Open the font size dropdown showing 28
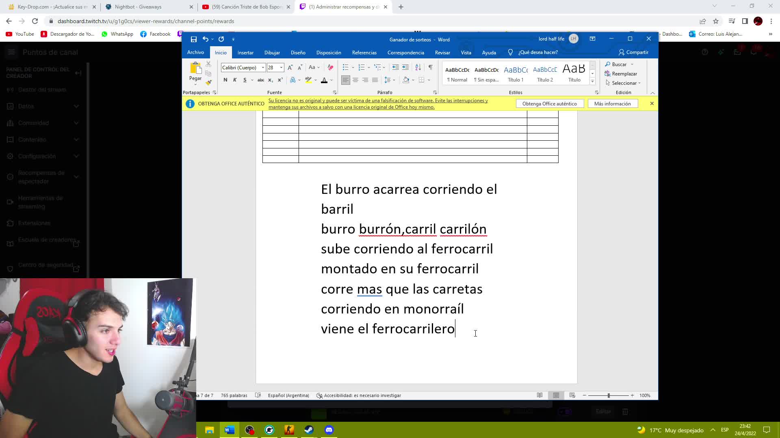 pos(281,68)
